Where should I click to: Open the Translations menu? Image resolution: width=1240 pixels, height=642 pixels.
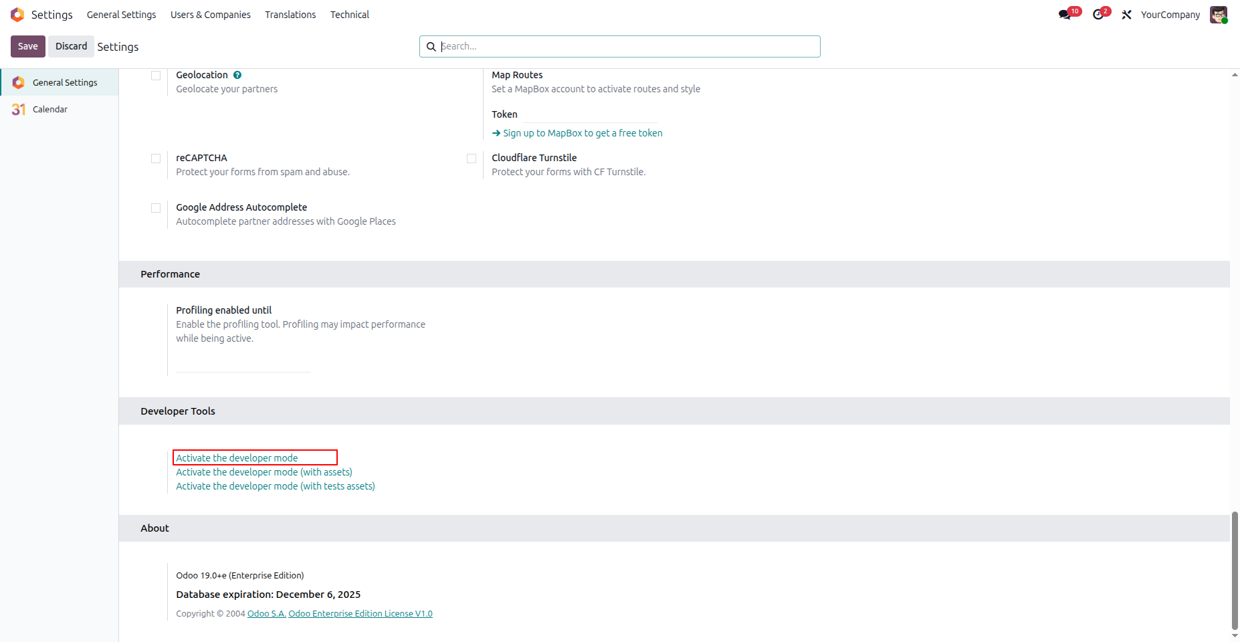pos(290,15)
